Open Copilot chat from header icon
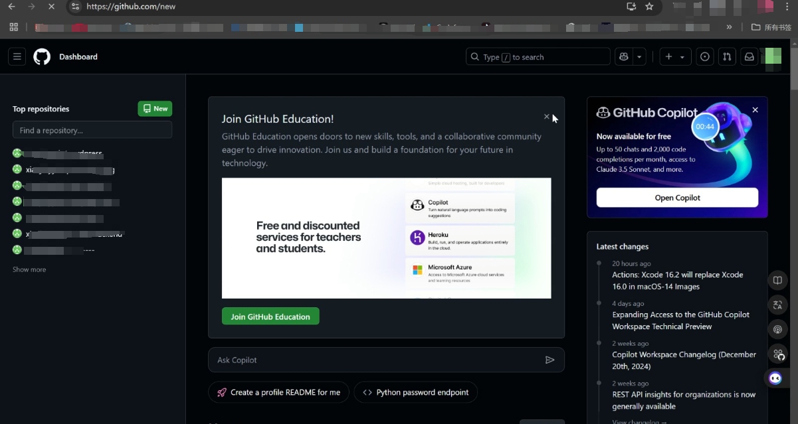 (623, 57)
